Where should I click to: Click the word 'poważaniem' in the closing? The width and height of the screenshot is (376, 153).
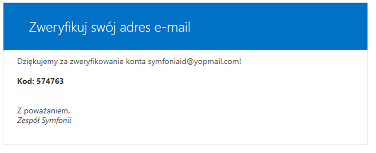tap(47, 111)
